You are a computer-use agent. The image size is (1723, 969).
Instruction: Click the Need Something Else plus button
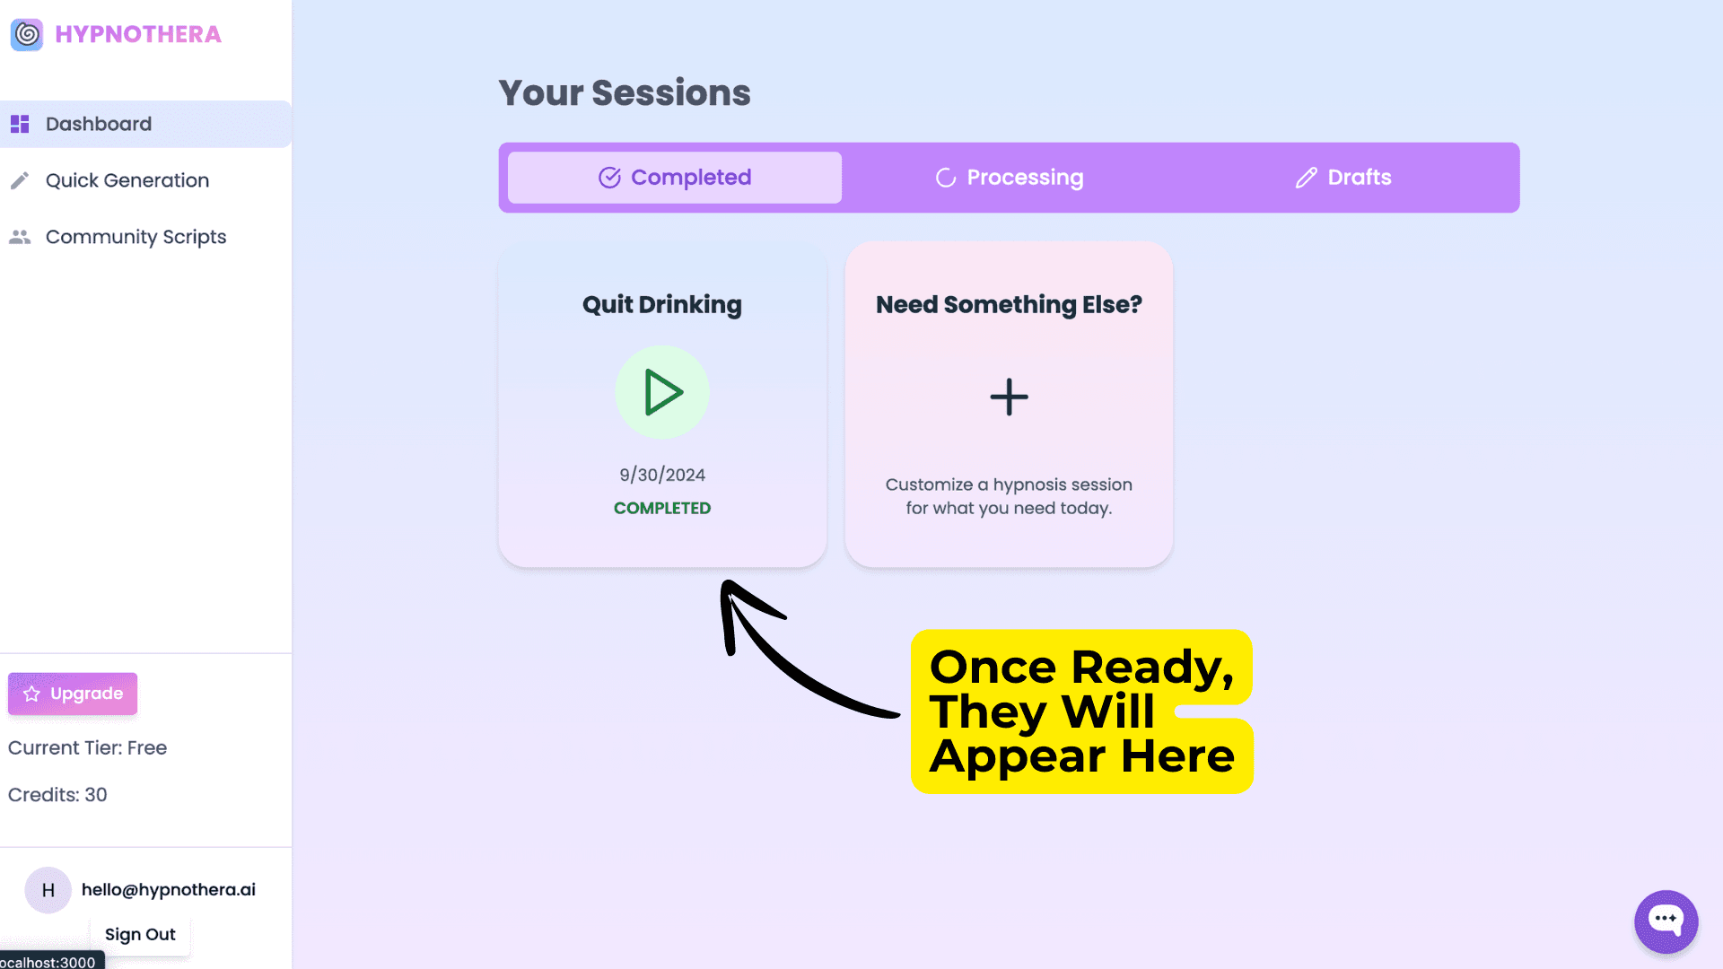coord(1009,397)
